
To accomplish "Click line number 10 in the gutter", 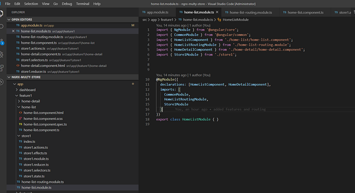I will coord(147,80).
